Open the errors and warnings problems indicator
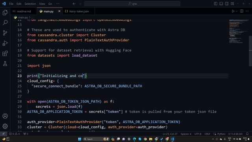Screen dimensions: 252x142 click(14, 134)
